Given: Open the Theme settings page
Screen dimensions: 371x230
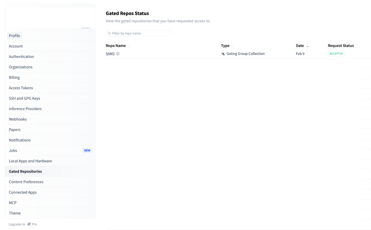Looking at the screenshot, I should (15, 213).
